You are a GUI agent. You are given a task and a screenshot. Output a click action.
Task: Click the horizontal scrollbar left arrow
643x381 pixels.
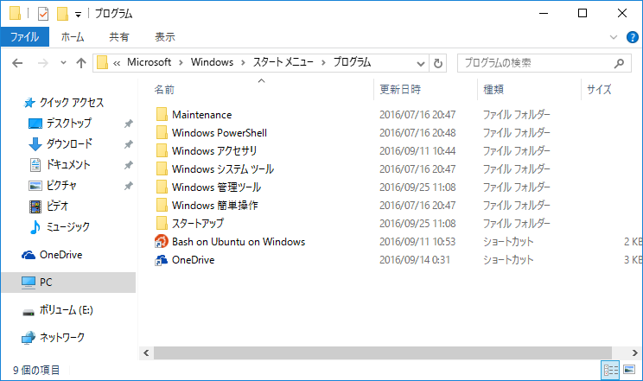(x=146, y=352)
